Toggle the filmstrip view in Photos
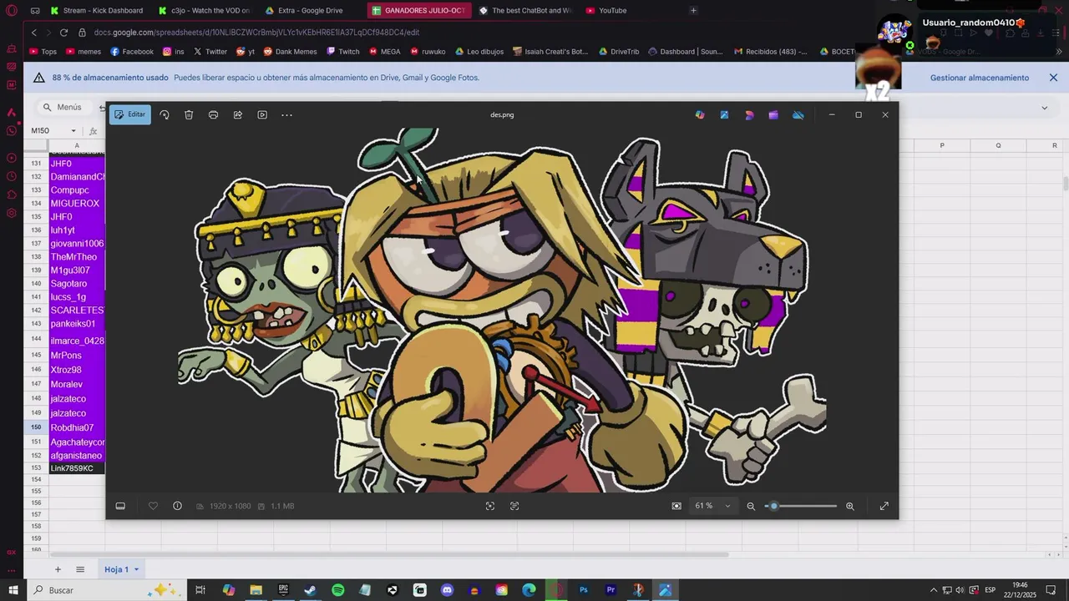Screen dimensions: 1069x601 click(120, 506)
